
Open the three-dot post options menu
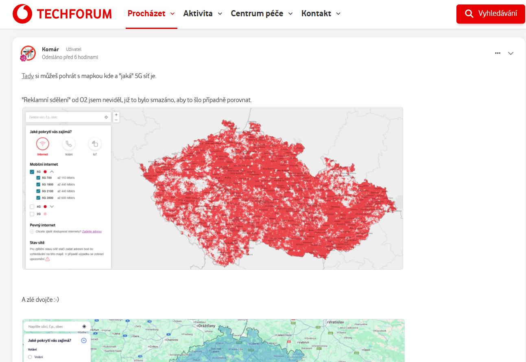[x=498, y=53]
